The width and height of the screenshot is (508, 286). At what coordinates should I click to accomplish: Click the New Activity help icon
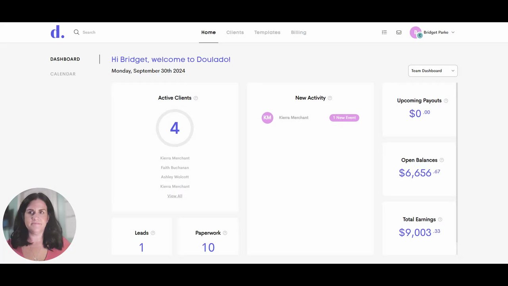(x=330, y=98)
